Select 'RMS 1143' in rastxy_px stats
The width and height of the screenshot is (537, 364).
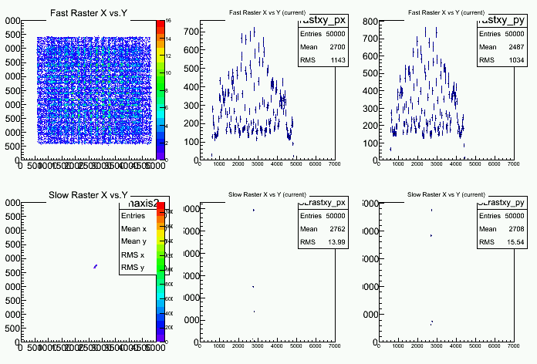click(x=323, y=60)
